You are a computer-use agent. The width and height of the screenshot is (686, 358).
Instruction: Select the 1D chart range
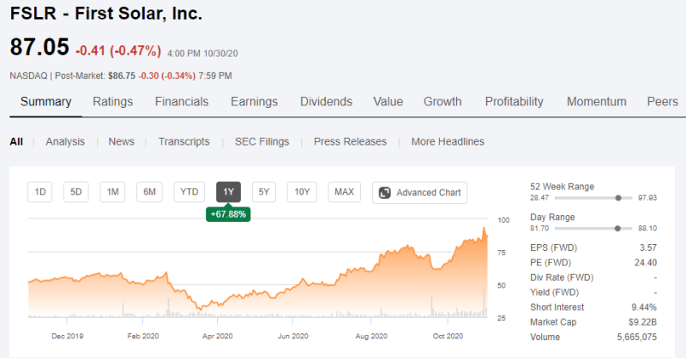tap(39, 193)
